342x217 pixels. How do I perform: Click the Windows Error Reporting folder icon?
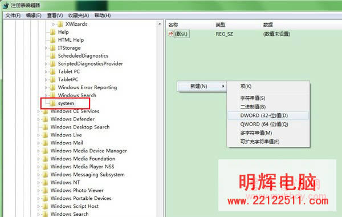tap(52, 87)
